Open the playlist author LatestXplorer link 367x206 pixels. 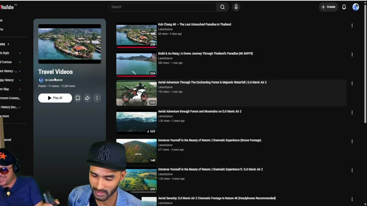(x=54, y=80)
